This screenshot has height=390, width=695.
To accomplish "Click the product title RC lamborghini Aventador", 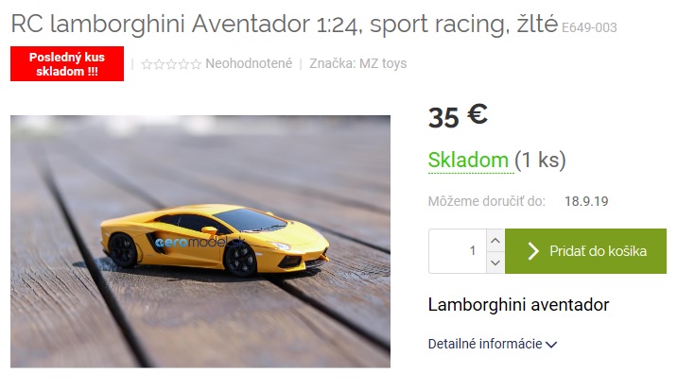I will 284,24.
